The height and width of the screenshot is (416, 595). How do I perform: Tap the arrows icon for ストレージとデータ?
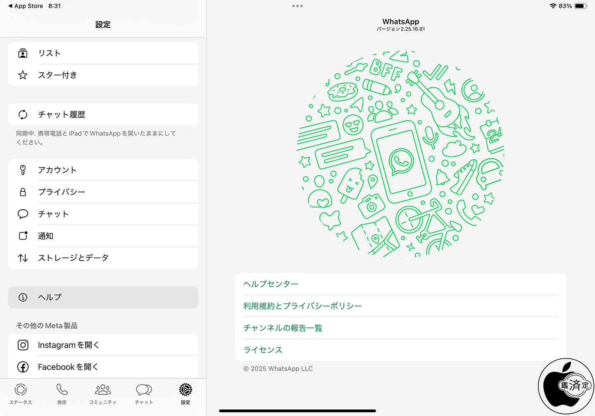tap(23, 258)
